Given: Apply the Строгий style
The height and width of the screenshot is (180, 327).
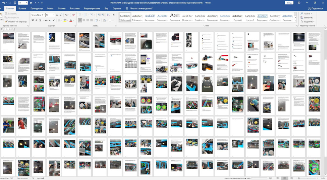Looking at the screenshot, I should 237,17.
